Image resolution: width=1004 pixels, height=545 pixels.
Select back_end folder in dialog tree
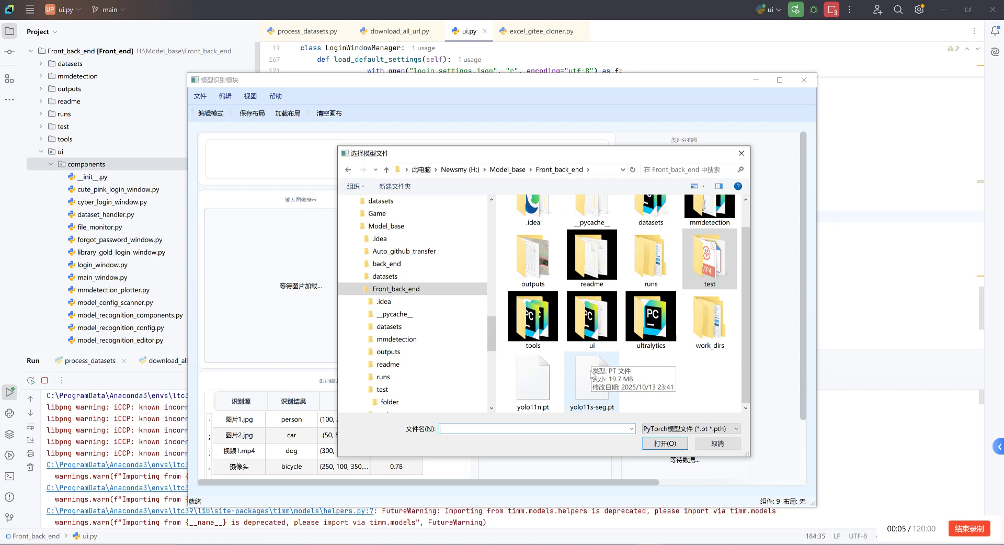[x=386, y=264]
